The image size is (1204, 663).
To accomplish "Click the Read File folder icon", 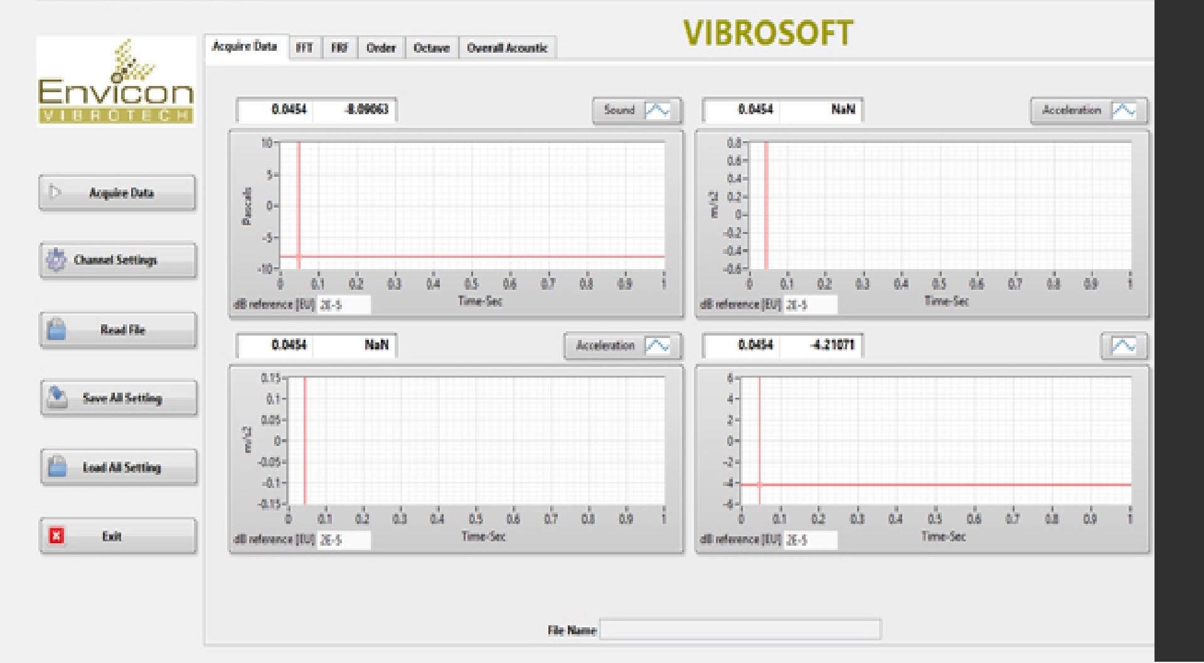I will tap(56, 329).
